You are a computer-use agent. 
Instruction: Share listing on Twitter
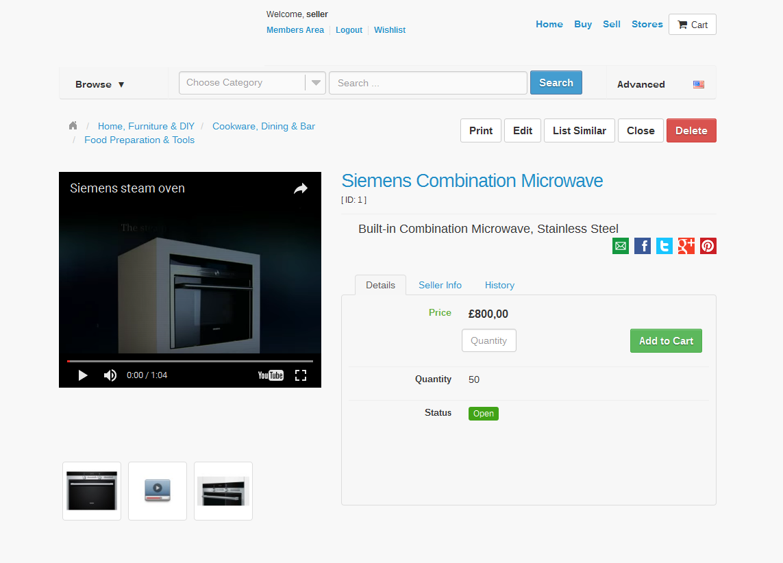coord(664,246)
